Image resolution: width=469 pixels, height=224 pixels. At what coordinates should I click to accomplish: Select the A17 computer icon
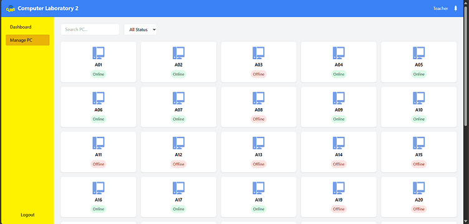tap(178, 188)
